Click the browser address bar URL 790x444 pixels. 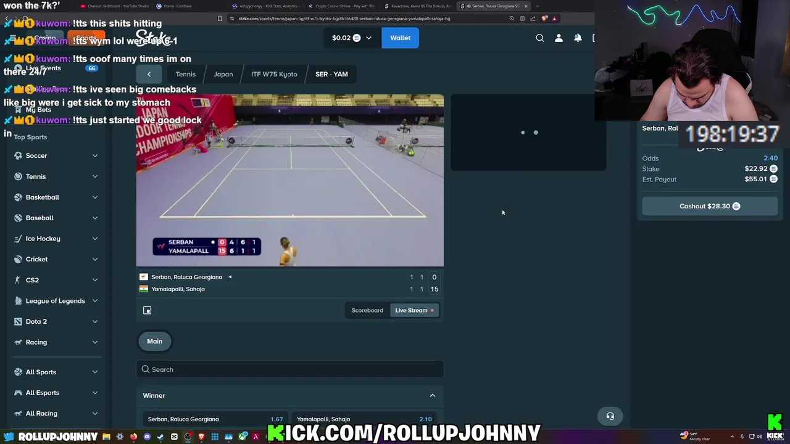pyautogui.click(x=344, y=18)
